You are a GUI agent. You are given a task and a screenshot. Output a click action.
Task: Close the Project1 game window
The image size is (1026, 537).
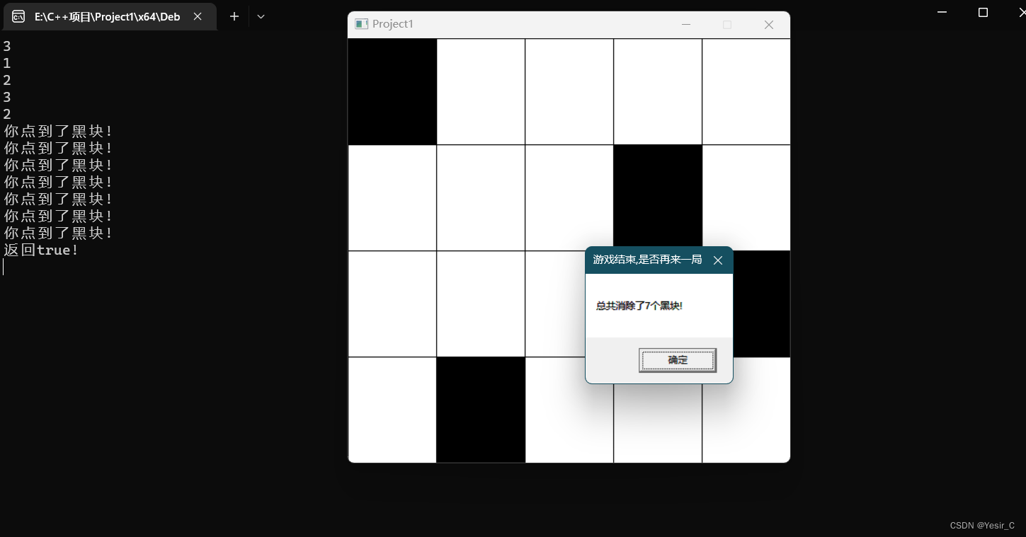coord(769,25)
